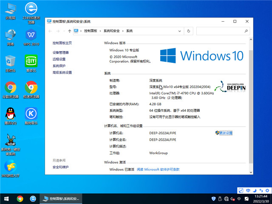The width and height of the screenshot is (272, 204).
Task: Click the Control Panel search box
Action: coord(222,31)
